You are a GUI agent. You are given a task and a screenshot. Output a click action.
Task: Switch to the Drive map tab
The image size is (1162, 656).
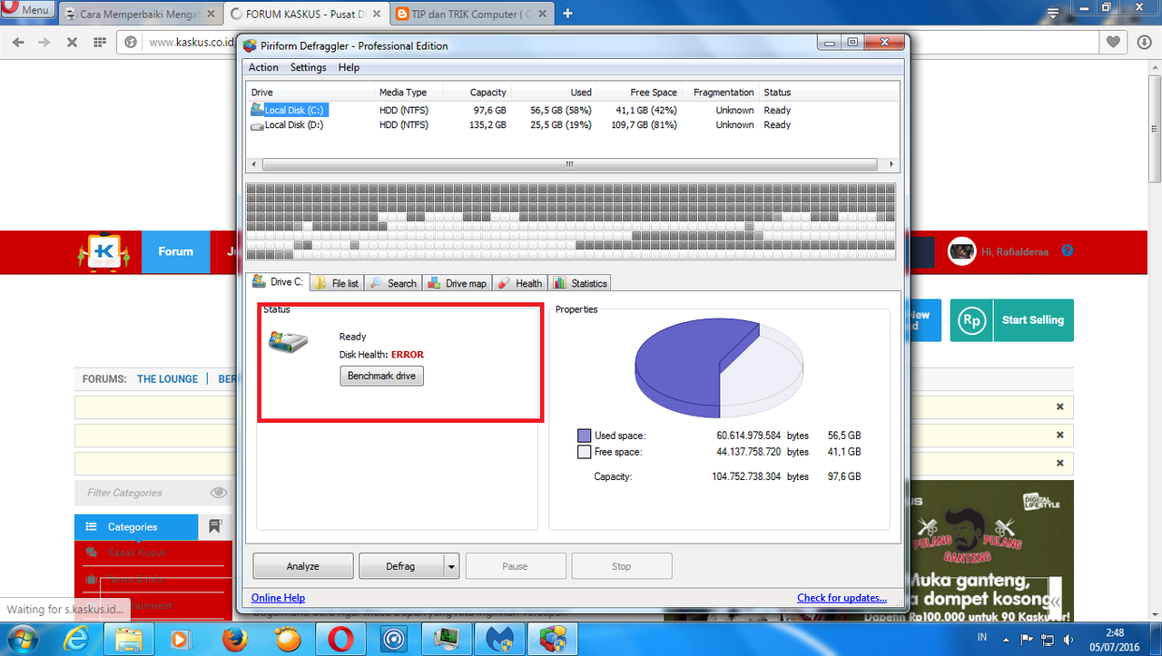(x=457, y=283)
